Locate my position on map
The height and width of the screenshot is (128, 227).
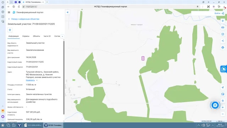tap(223, 87)
